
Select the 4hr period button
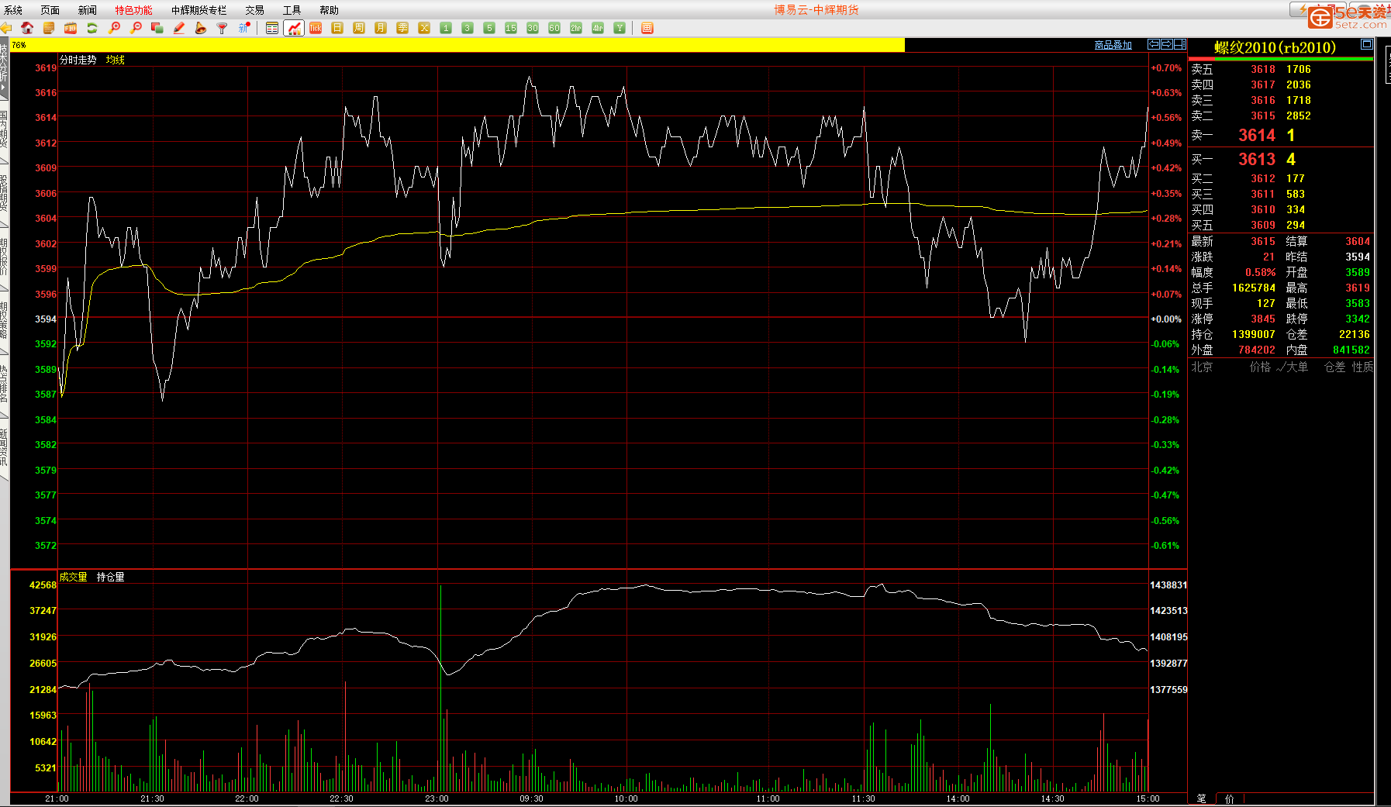(x=598, y=28)
